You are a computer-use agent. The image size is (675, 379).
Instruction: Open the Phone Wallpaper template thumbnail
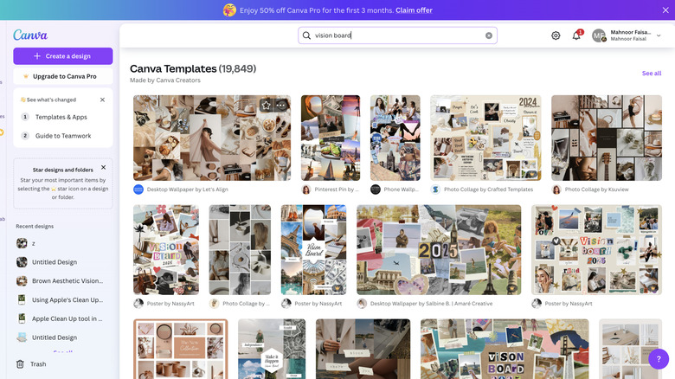coord(395,138)
